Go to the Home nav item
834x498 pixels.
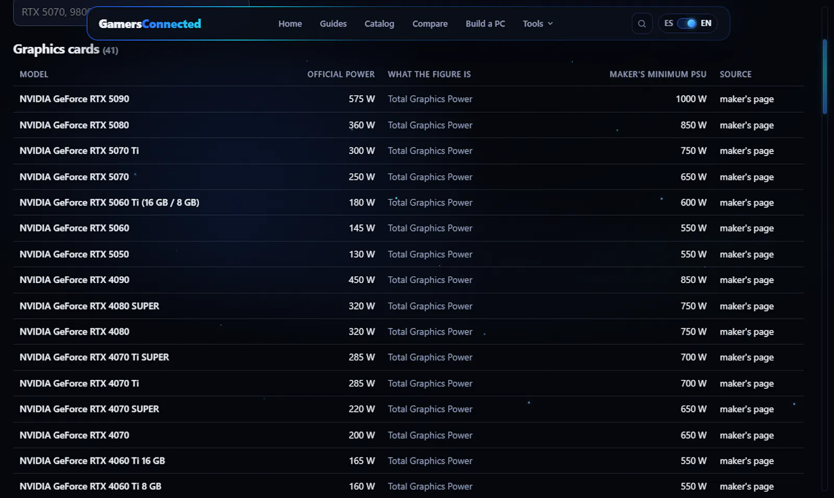(x=290, y=24)
